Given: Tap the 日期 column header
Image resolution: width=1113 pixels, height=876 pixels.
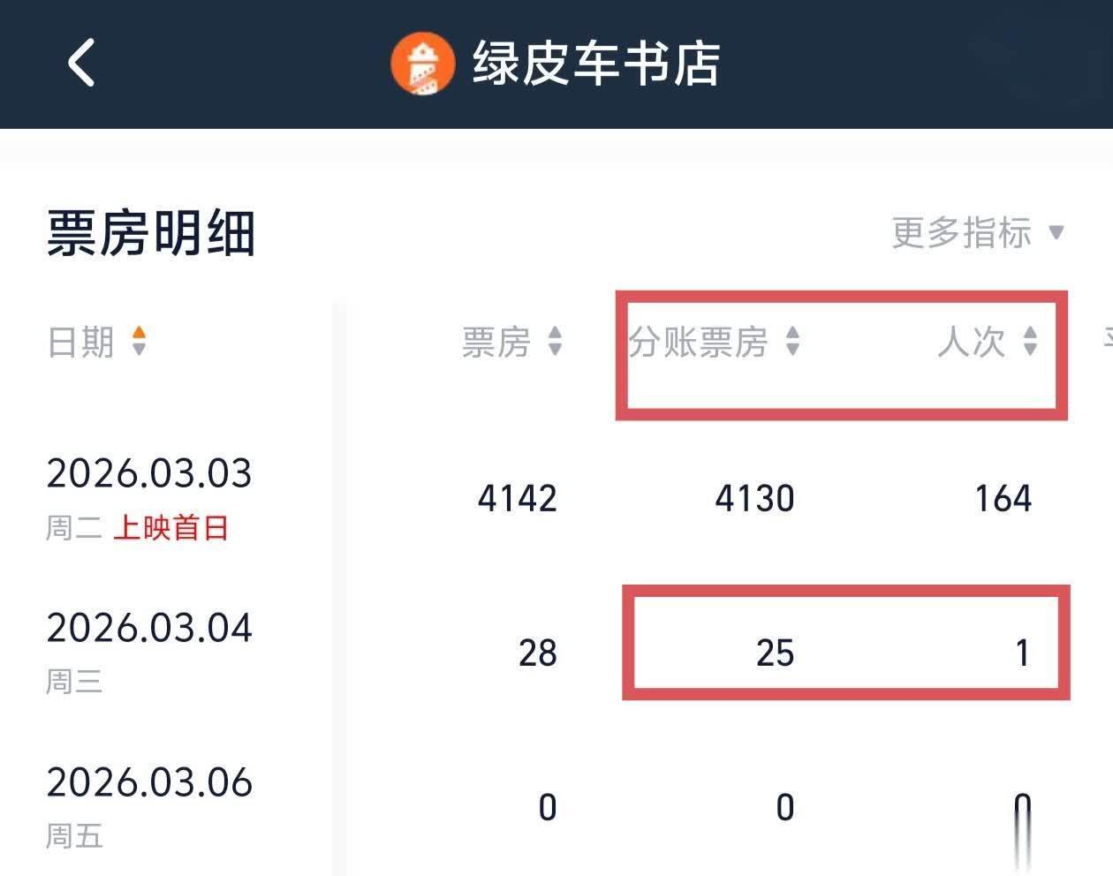Looking at the screenshot, I should [81, 342].
